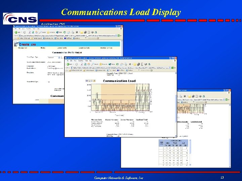Click the load table's vertical scrollbar thumb
Image resolution: width=242 pixels, height=181 pixels.
pyautogui.click(x=190, y=147)
